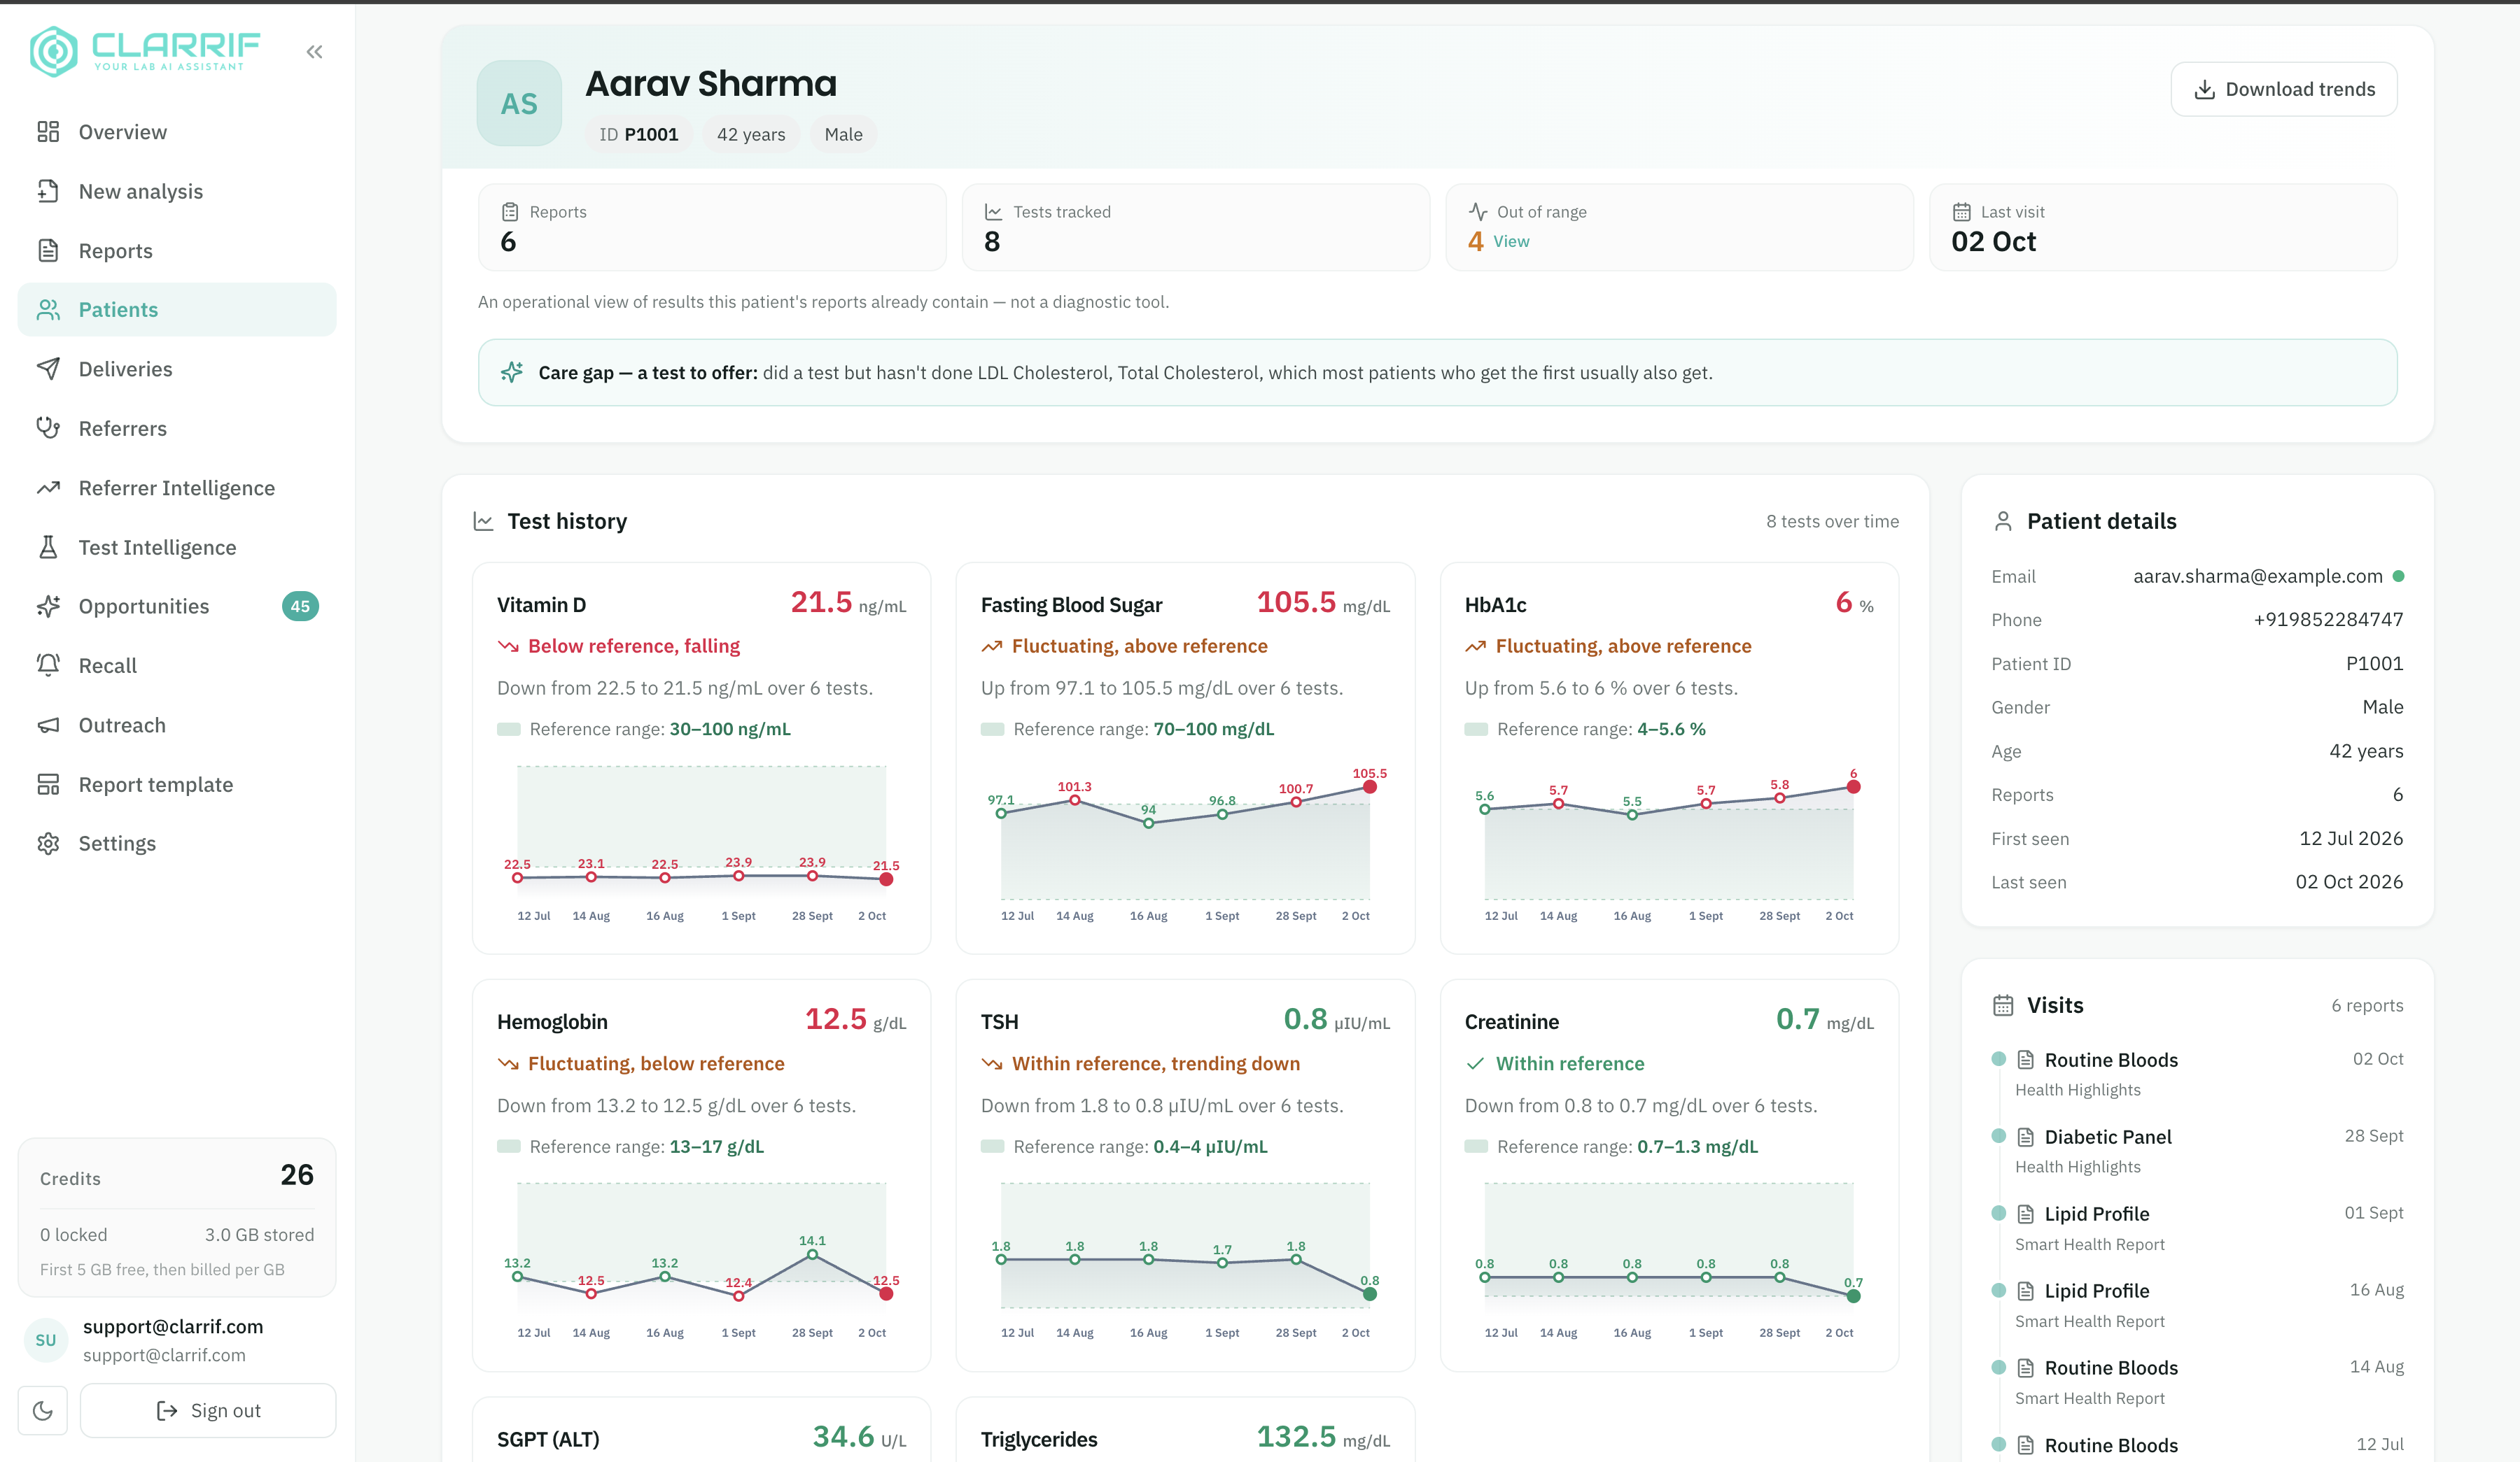Click the Opportunities sparkle icon
This screenshot has height=1462, width=2520.
point(48,606)
